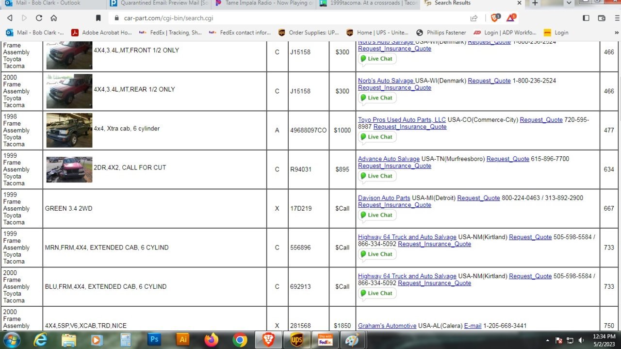
Task: Open Advance Auto Salvage link
Action: pyautogui.click(x=389, y=159)
